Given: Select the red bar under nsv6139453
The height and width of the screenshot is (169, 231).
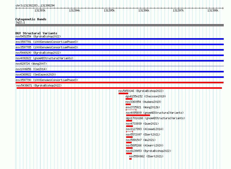Looking at the screenshot, I should pos(129,153).
